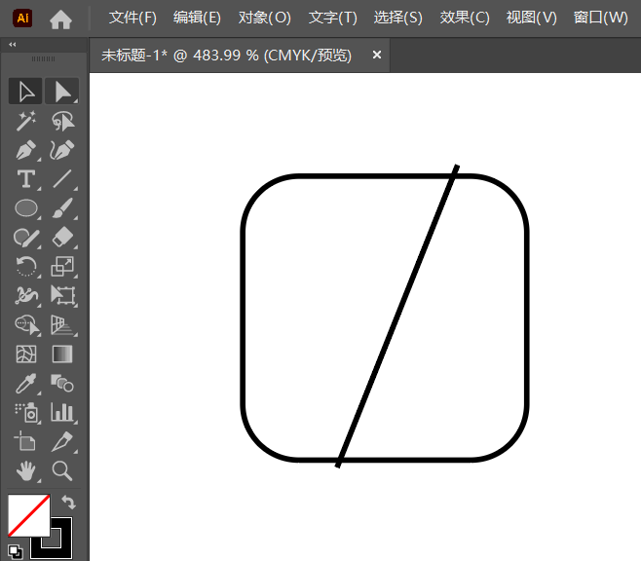
Task: Click the toolbar drag grip handle
Action: click(x=43, y=58)
